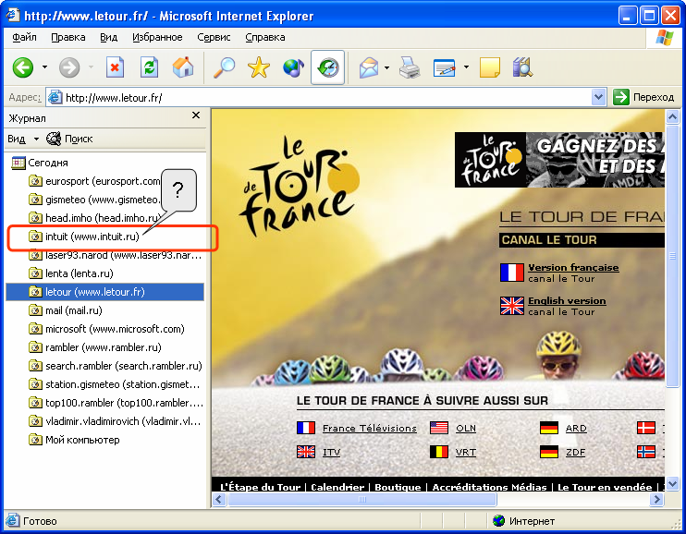Open the Мой компьютер history entry
Screen dimensions: 686x534
point(74,440)
